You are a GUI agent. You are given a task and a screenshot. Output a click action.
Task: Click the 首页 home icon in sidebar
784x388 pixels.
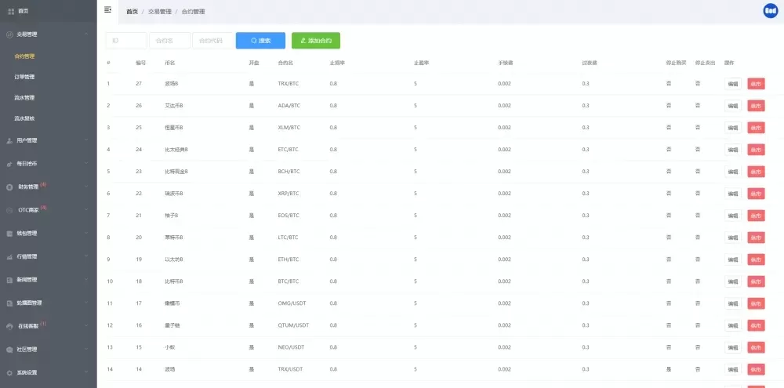[10, 11]
